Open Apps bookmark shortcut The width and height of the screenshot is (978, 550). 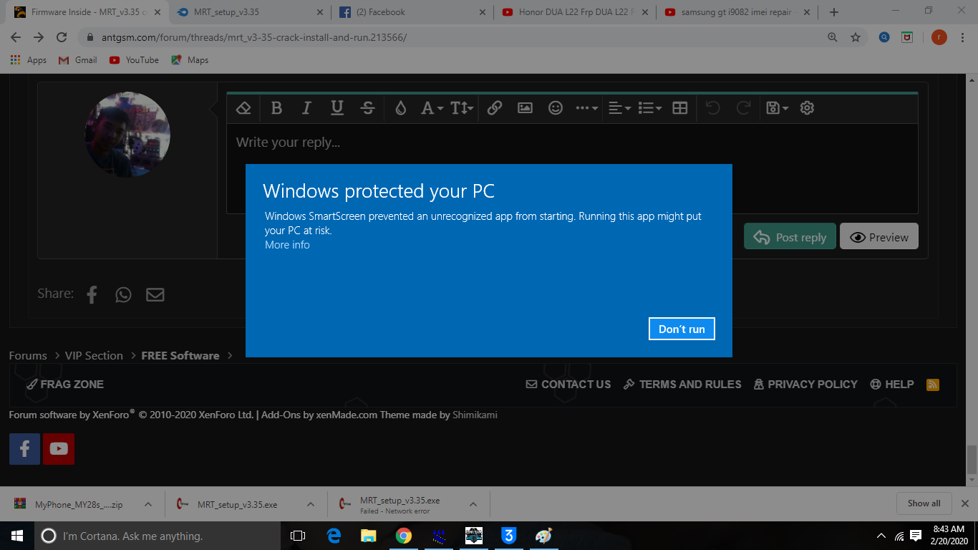coord(29,60)
